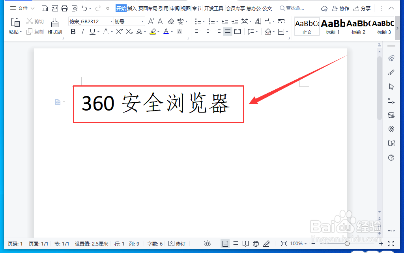Screen dimensions: 404x253
Task: Switch to the 页面布局 tab
Action: click(148, 9)
